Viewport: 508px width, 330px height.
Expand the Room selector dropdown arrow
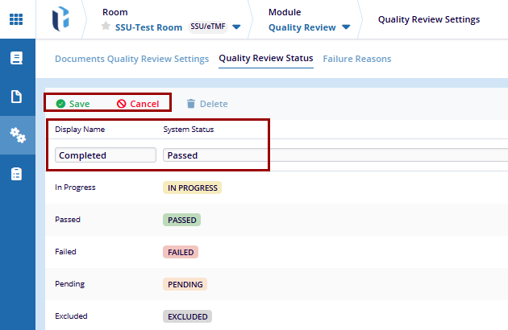pos(236,27)
